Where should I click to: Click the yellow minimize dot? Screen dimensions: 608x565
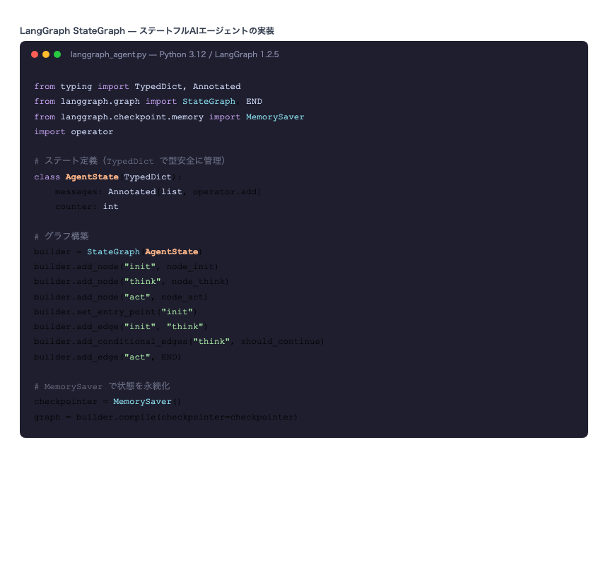pyautogui.click(x=46, y=54)
